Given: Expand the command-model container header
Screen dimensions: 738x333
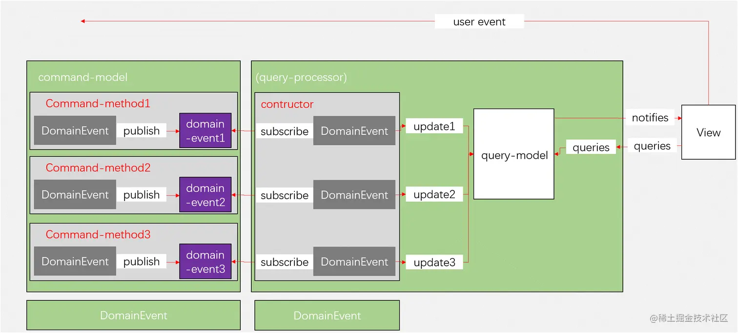Looking at the screenshot, I should [83, 77].
